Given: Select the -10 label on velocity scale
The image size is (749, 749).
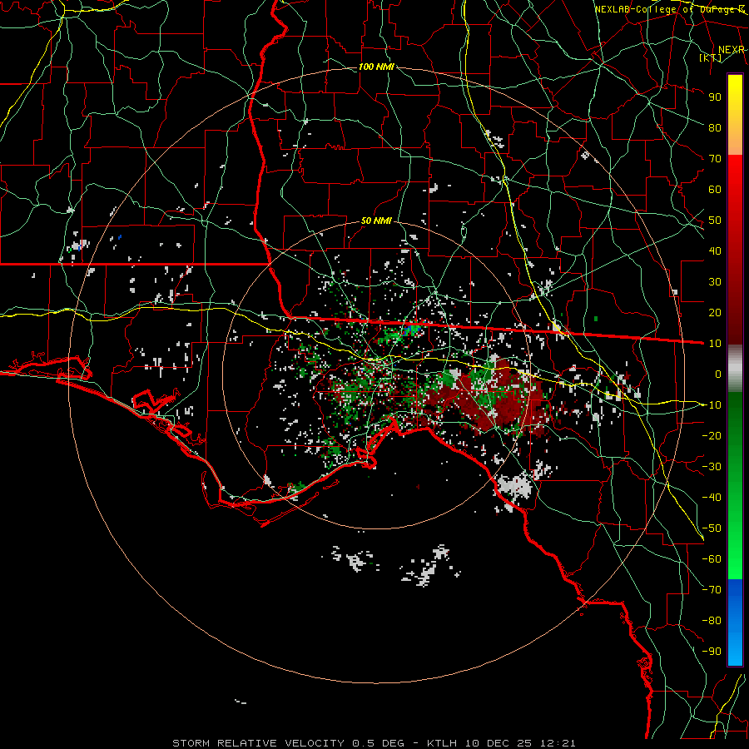Looking at the screenshot, I should (x=712, y=405).
